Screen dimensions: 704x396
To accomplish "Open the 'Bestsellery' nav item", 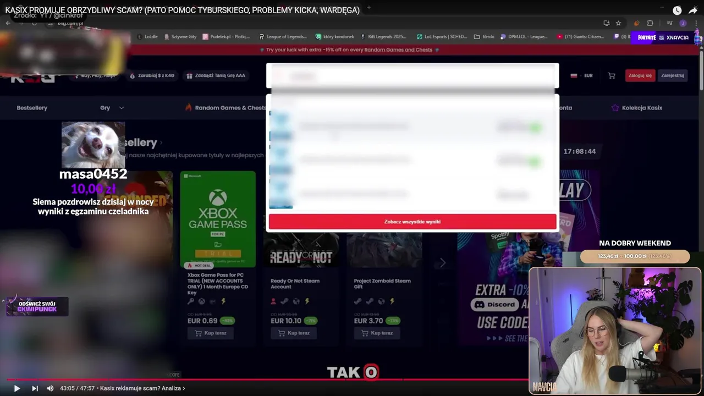I will 32,108.
